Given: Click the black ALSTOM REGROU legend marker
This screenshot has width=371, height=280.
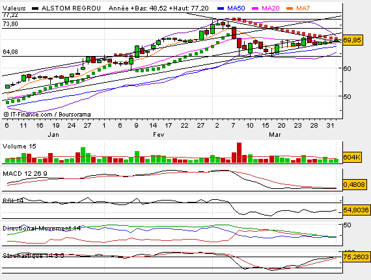Looking at the screenshot, I should click(35, 8).
